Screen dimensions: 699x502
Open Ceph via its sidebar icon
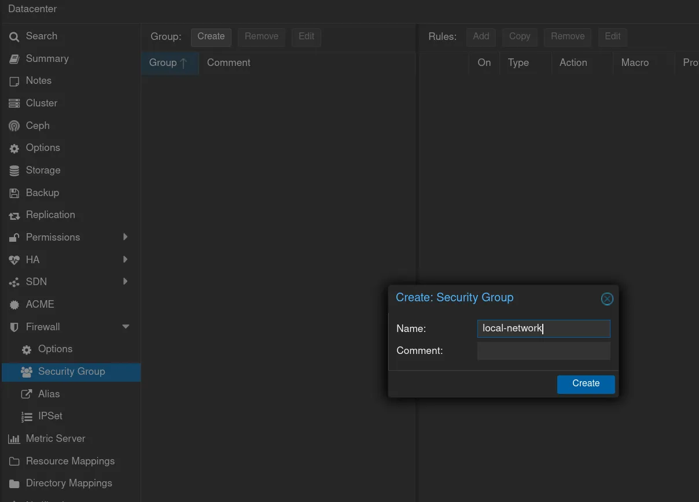pos(14,126)
